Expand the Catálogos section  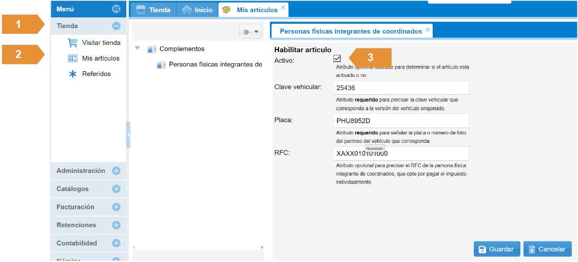(x=116, y=189)
